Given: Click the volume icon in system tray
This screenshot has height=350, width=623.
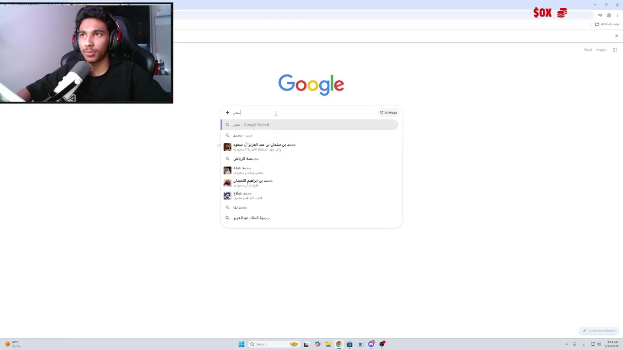Looking at the screenshot, I should coord(599,344).
